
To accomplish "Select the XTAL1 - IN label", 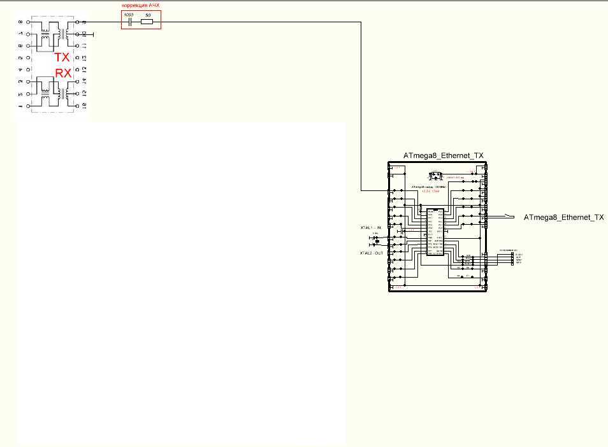I will point(370,227).
